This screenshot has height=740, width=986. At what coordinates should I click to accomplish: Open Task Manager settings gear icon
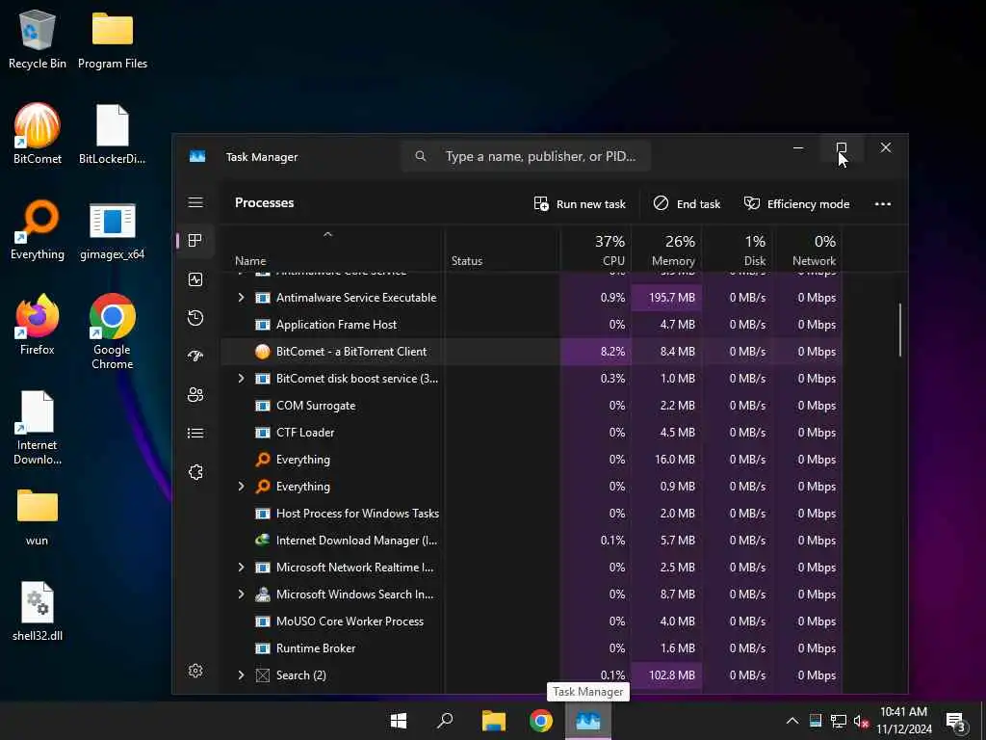pyautogui.click(x=195, y=671)
